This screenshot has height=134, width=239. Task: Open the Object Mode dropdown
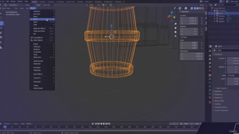[x=7, y=8]
